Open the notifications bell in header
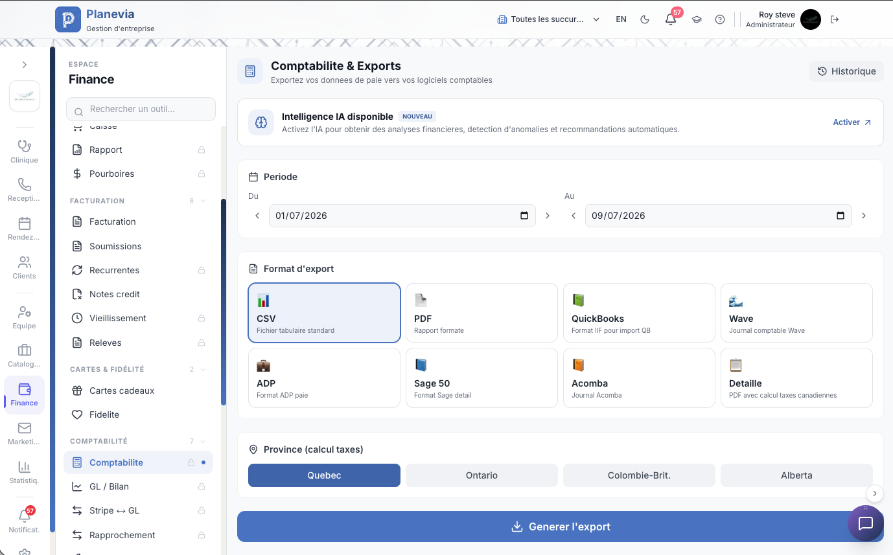The width and height of the screenshot is (893, 555). tap(671, 19)
